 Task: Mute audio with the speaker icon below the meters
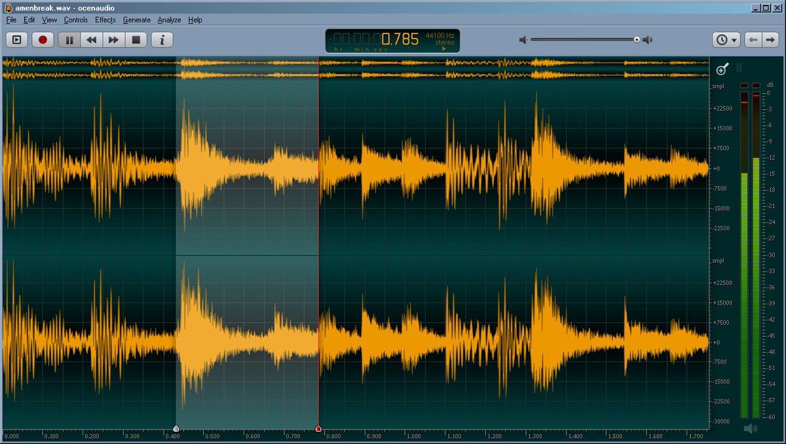(749, 429)
